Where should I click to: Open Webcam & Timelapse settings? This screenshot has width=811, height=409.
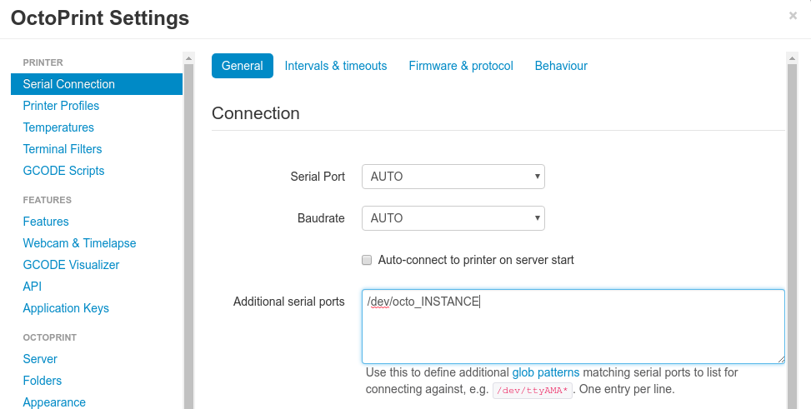(79, 243)
